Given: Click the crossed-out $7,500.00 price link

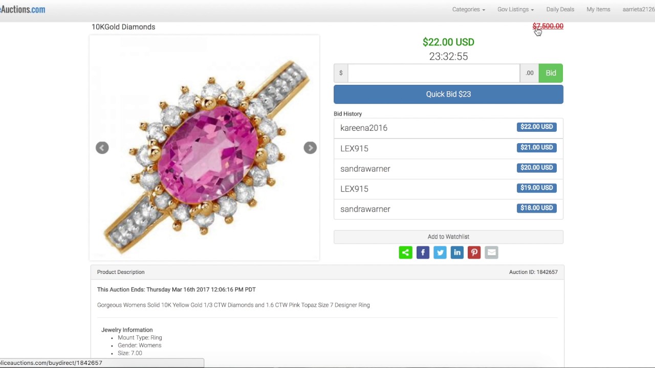Looking at the screenshot, I should 548,26.
